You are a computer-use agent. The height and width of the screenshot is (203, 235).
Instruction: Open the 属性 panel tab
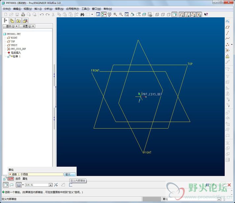[25, 179]
